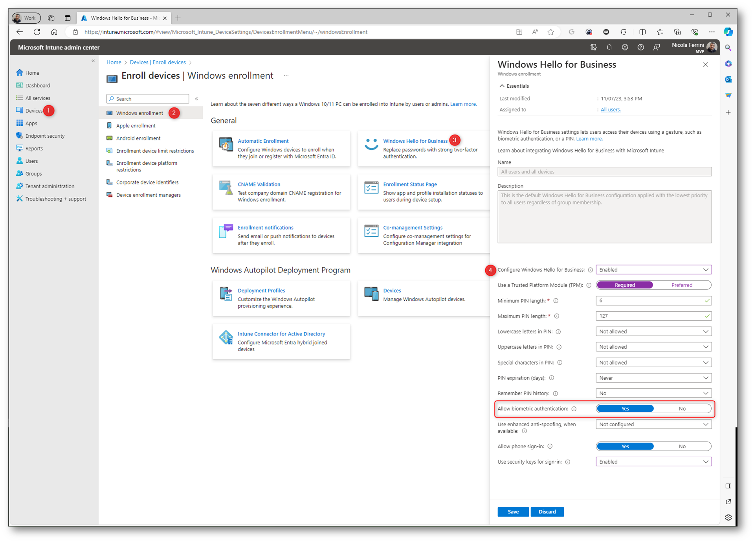Click the Groups sidebar icon

pyautogui.click(x=19, y=173)
